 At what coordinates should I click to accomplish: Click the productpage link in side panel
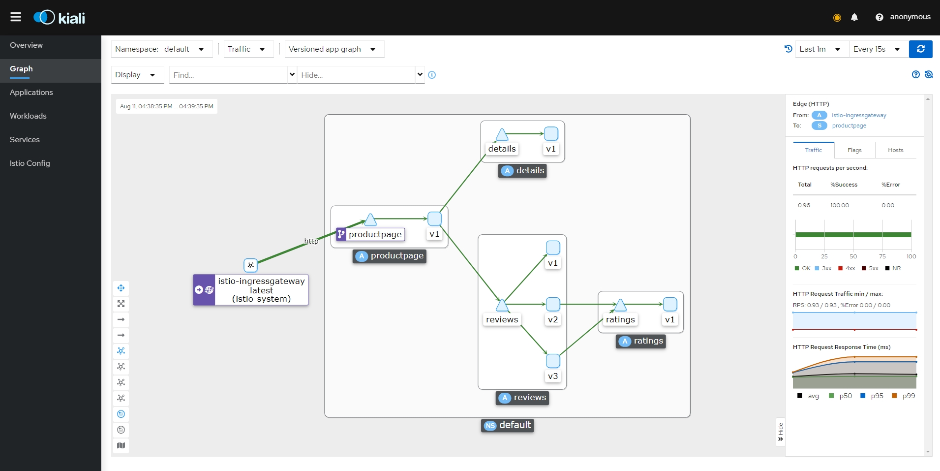click(849, 126)
